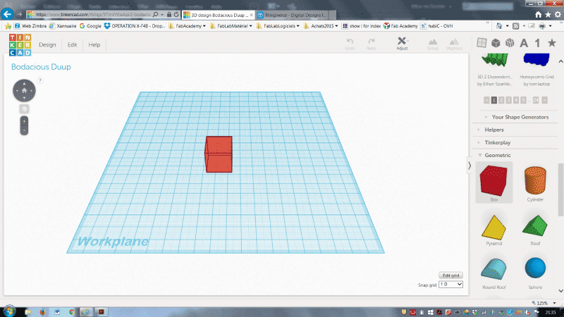Choose the Cylinder shape
The image size is (564, 317).
tap(535, 182)
